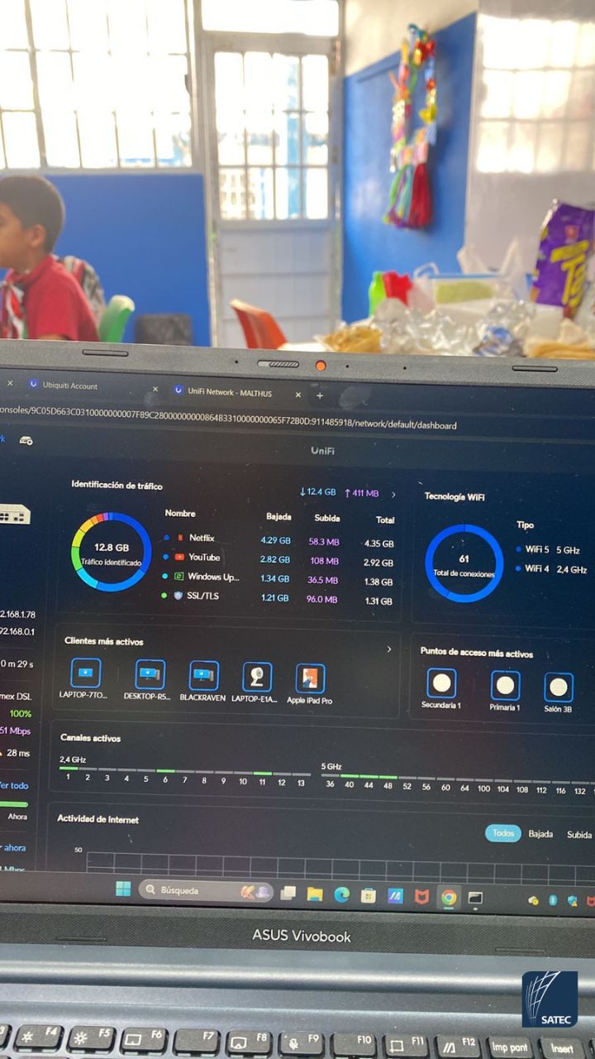Switch to the Ubiquiti Account browser tab

tap(73, 386)
